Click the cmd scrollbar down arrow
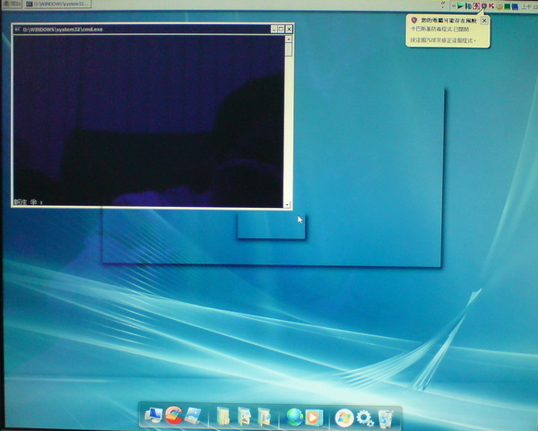The height and width of the screenshot is (431, 538). [287, 204]
